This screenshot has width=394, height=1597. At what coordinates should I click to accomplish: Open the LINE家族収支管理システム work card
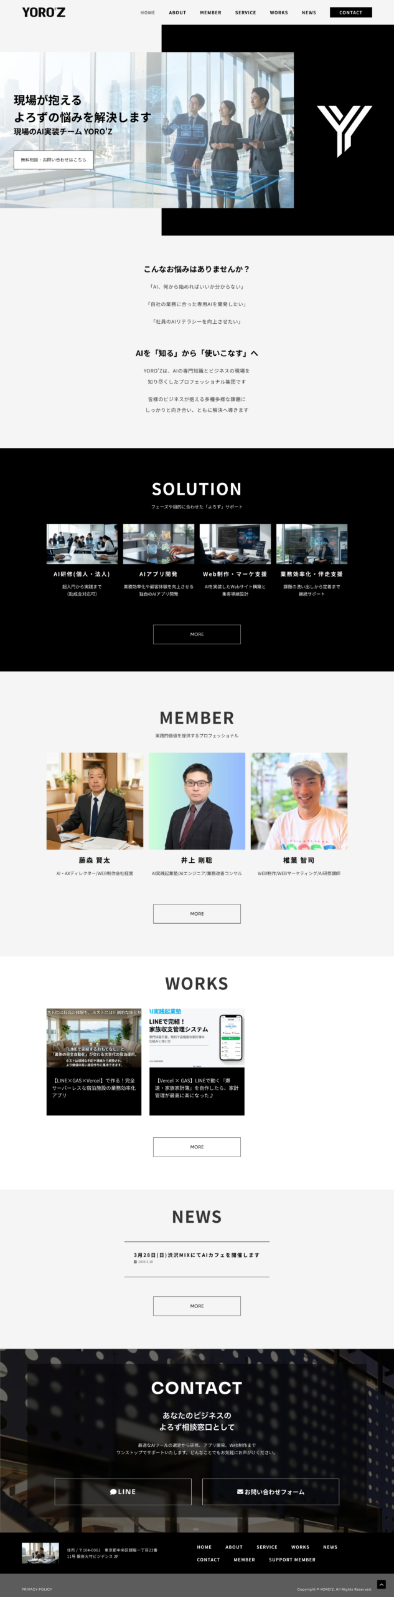click(197, 1061)
